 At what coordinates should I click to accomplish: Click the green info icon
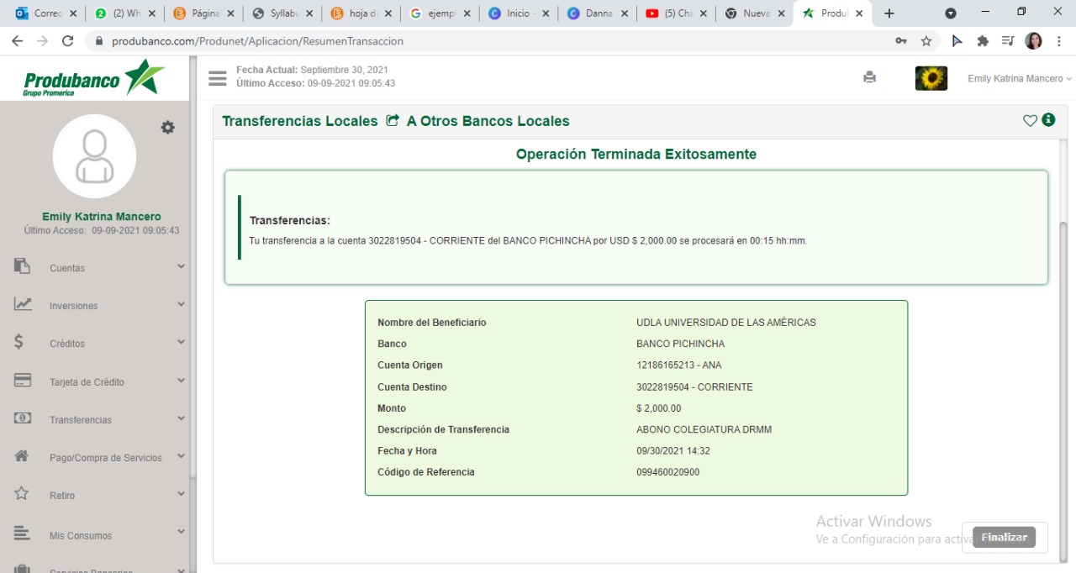[x=1048, y=120]
